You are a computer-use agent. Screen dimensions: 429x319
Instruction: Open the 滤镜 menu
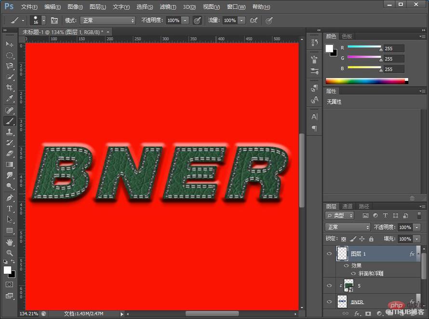click(x=168, y=7)
